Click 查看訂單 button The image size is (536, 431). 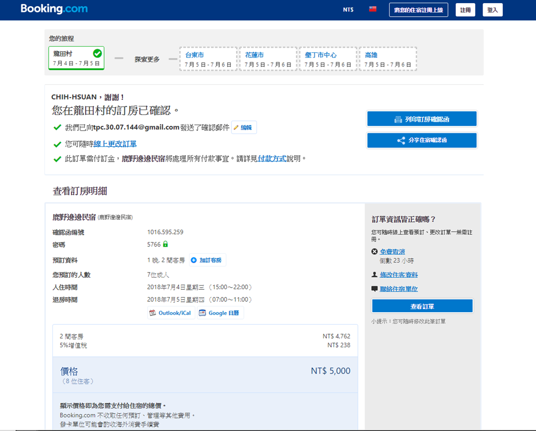coord(422,306)
